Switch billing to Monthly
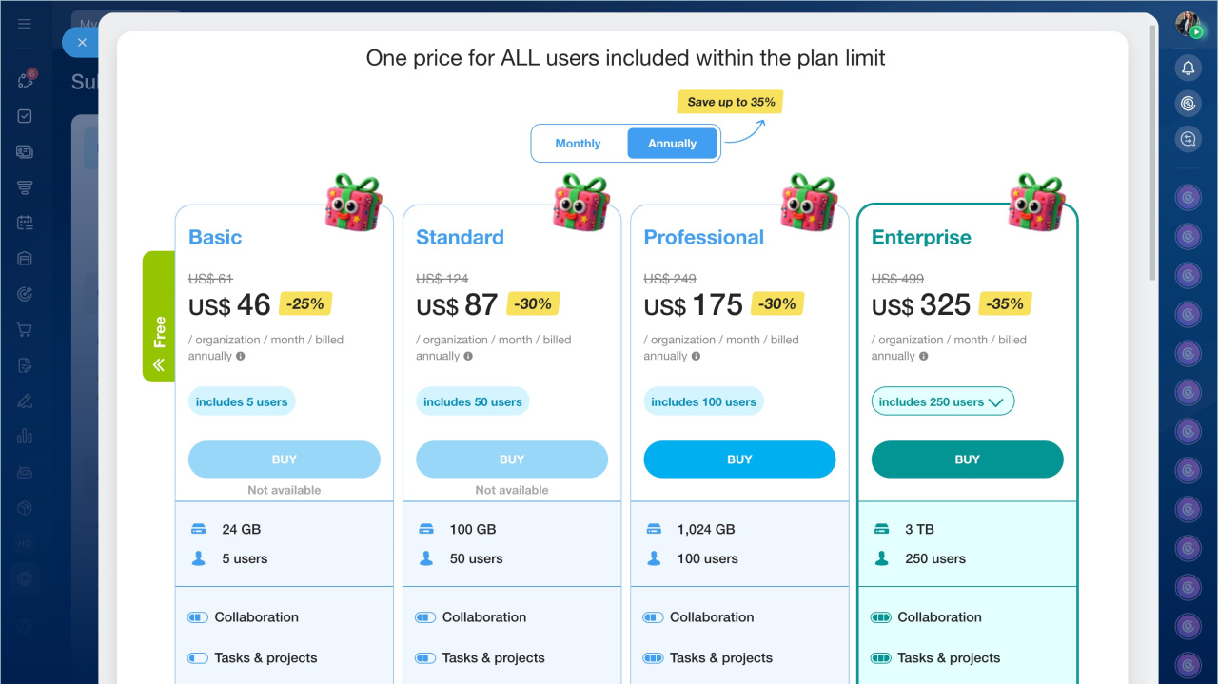Screen dimensions: 1218x684 578,144
